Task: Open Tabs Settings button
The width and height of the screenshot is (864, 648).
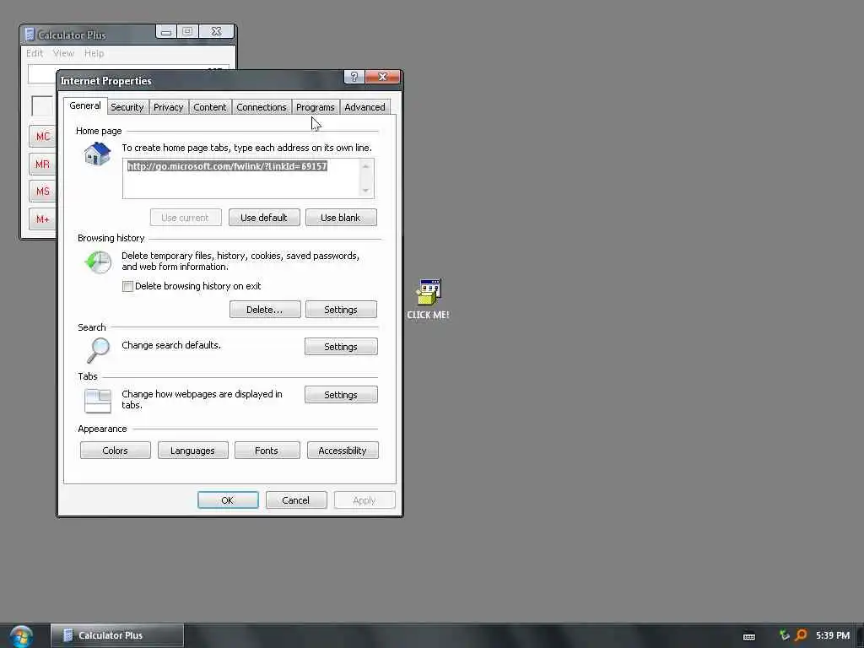Action: point(341,395)
